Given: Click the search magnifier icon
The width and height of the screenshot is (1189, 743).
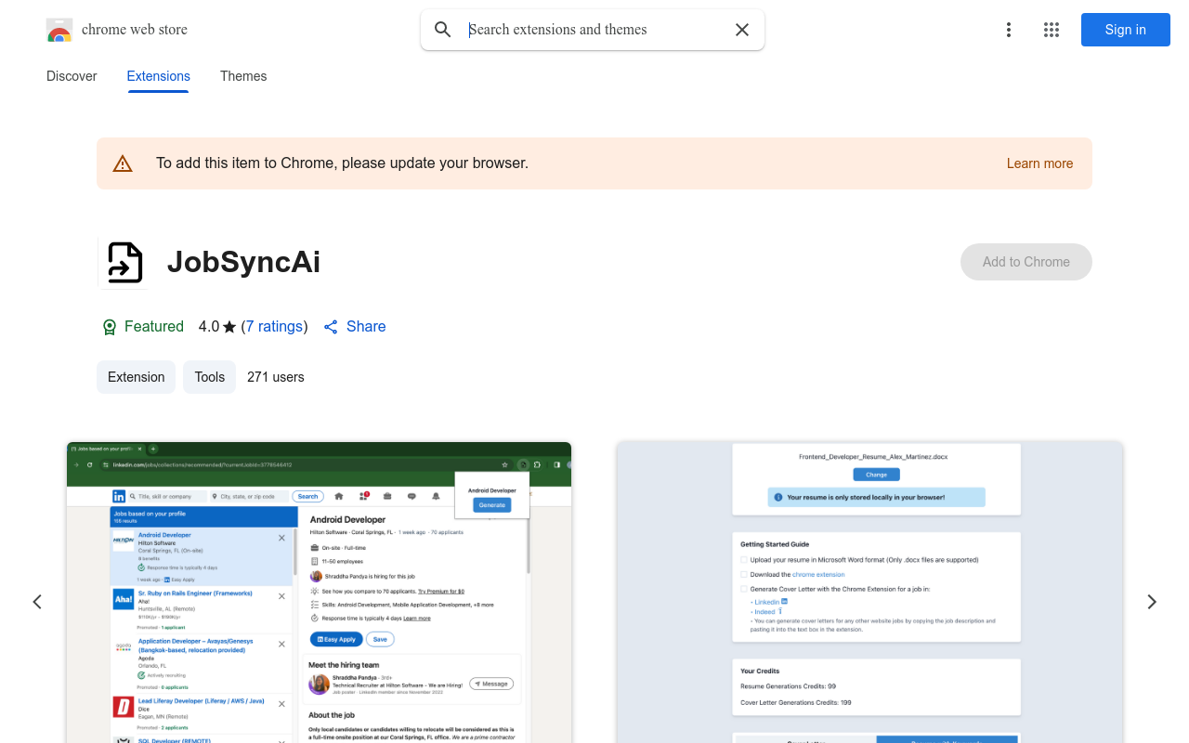Looking at the screenshot, I should point(443,30).
